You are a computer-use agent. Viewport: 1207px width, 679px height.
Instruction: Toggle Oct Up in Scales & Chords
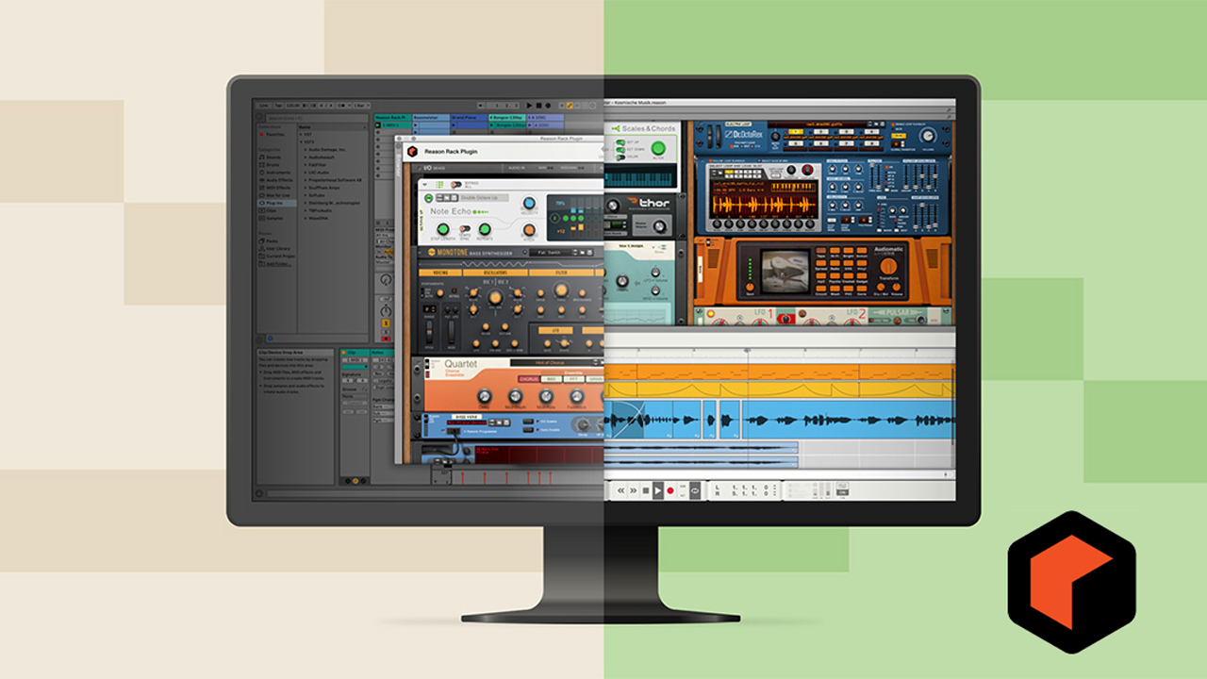click(620, 142)
